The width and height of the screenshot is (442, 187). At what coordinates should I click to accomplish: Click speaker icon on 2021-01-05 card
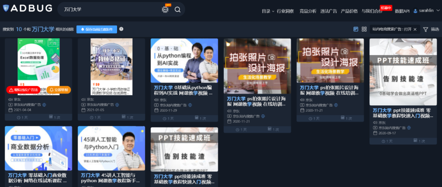pyautogui.click(x=83, y=100)
